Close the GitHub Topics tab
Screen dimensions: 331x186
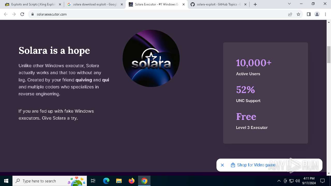(x=245, y=4)
